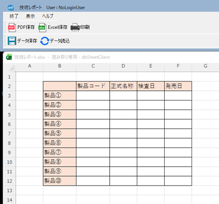The height and width of the screenshot is (204, 219).
Task: Click the 印刷 button label
Action: pyautogui.click(x=85, y=27)
